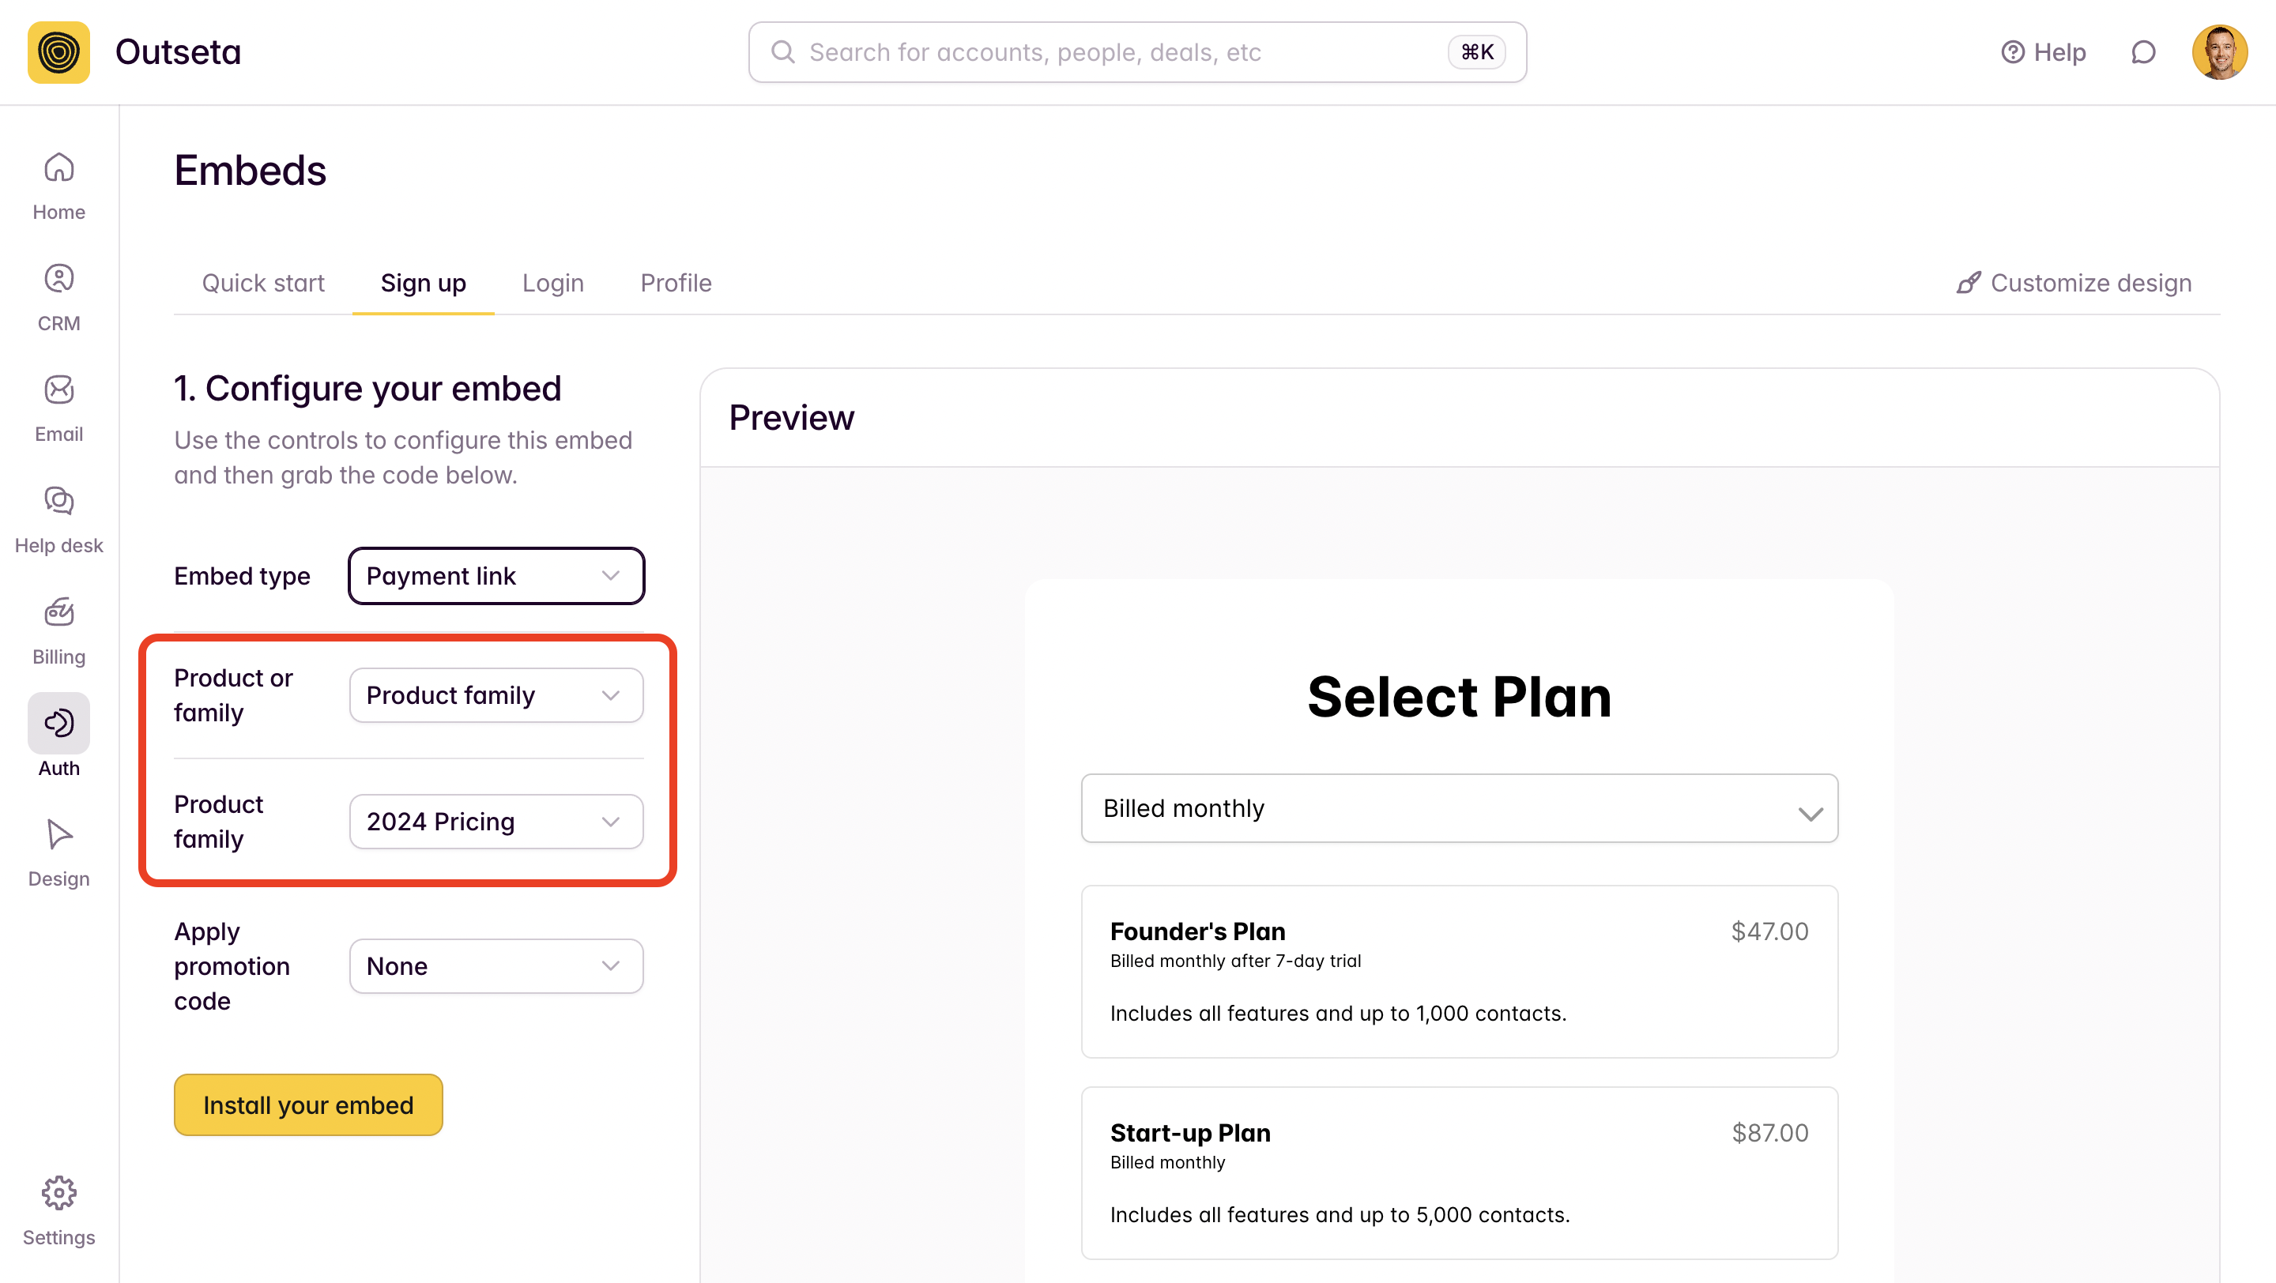Expand the Billed monthly dropdown

tap(1459, 808)
